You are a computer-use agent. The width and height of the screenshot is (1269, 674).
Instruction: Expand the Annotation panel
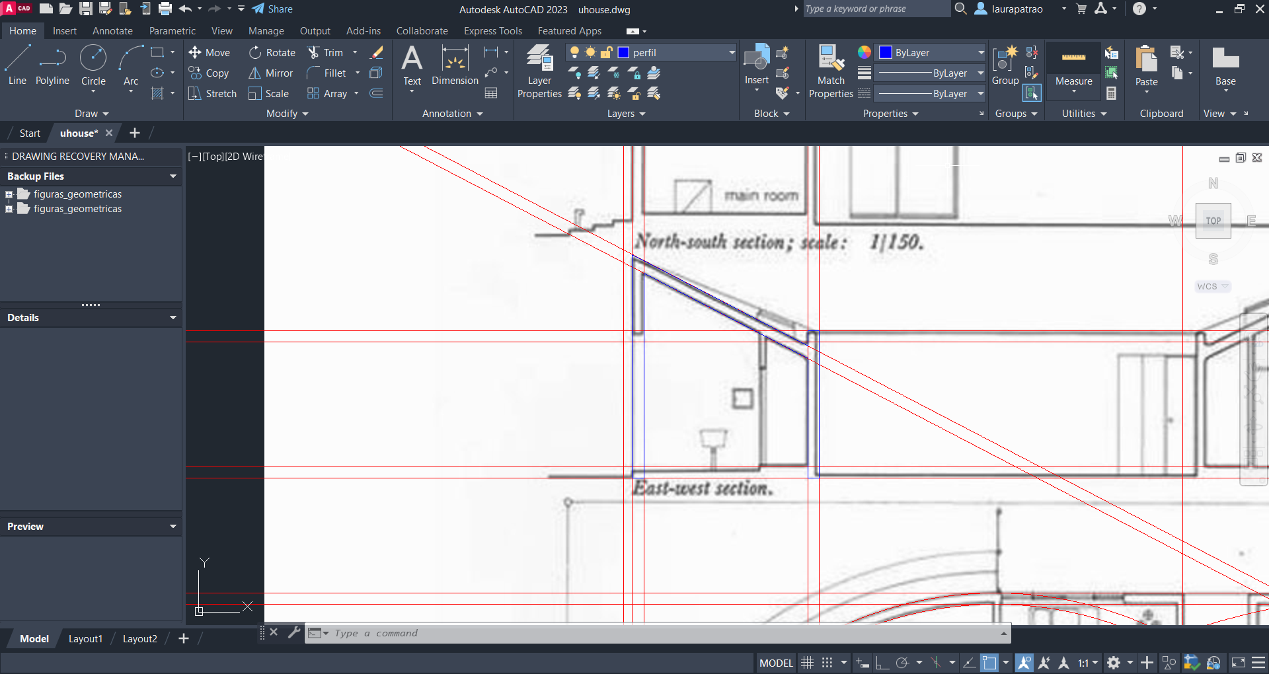pyautogui.click(x=453, y=114)
